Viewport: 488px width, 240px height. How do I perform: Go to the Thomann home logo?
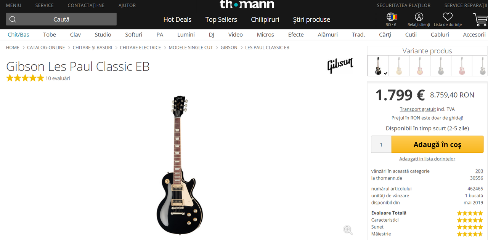(x=247, y=4)
